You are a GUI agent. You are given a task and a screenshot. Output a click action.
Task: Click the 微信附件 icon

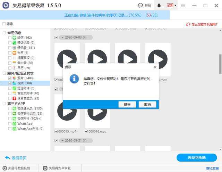point(14,118)
